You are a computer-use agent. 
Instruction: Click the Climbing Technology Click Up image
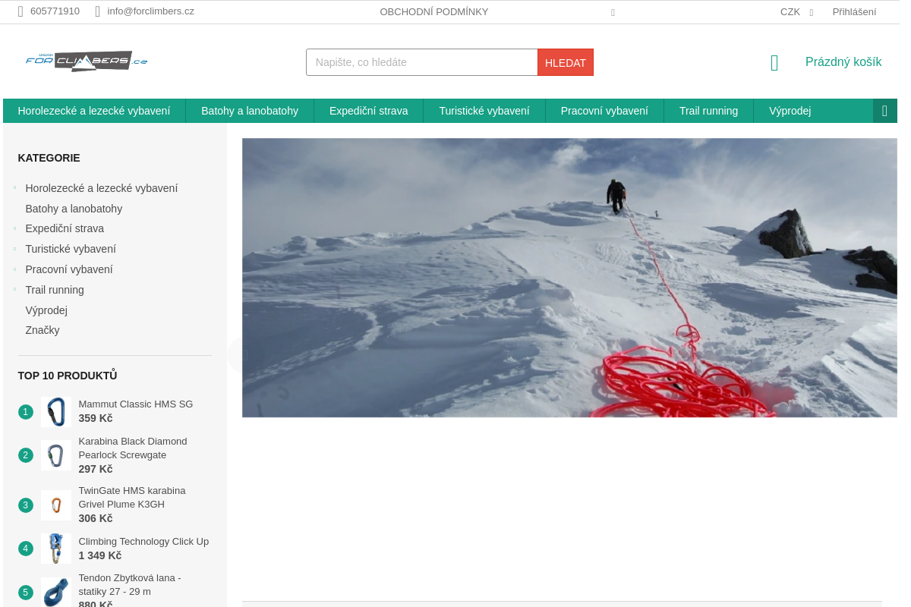[x=56, y=549]
